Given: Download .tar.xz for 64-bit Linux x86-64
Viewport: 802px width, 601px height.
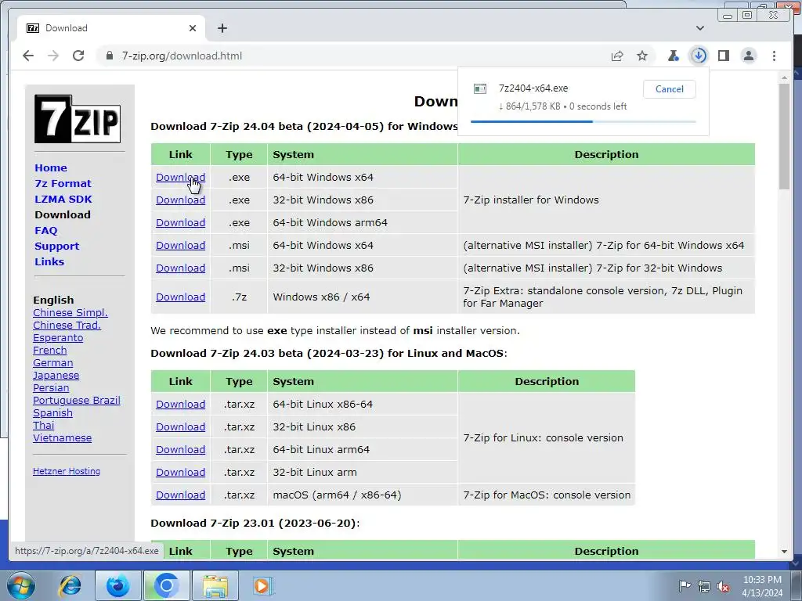Looking at the screenshot, I should 181,405.
